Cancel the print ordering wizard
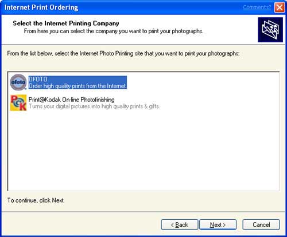The height and width of the screenshot is (237, 287). [x=261, y=224]
